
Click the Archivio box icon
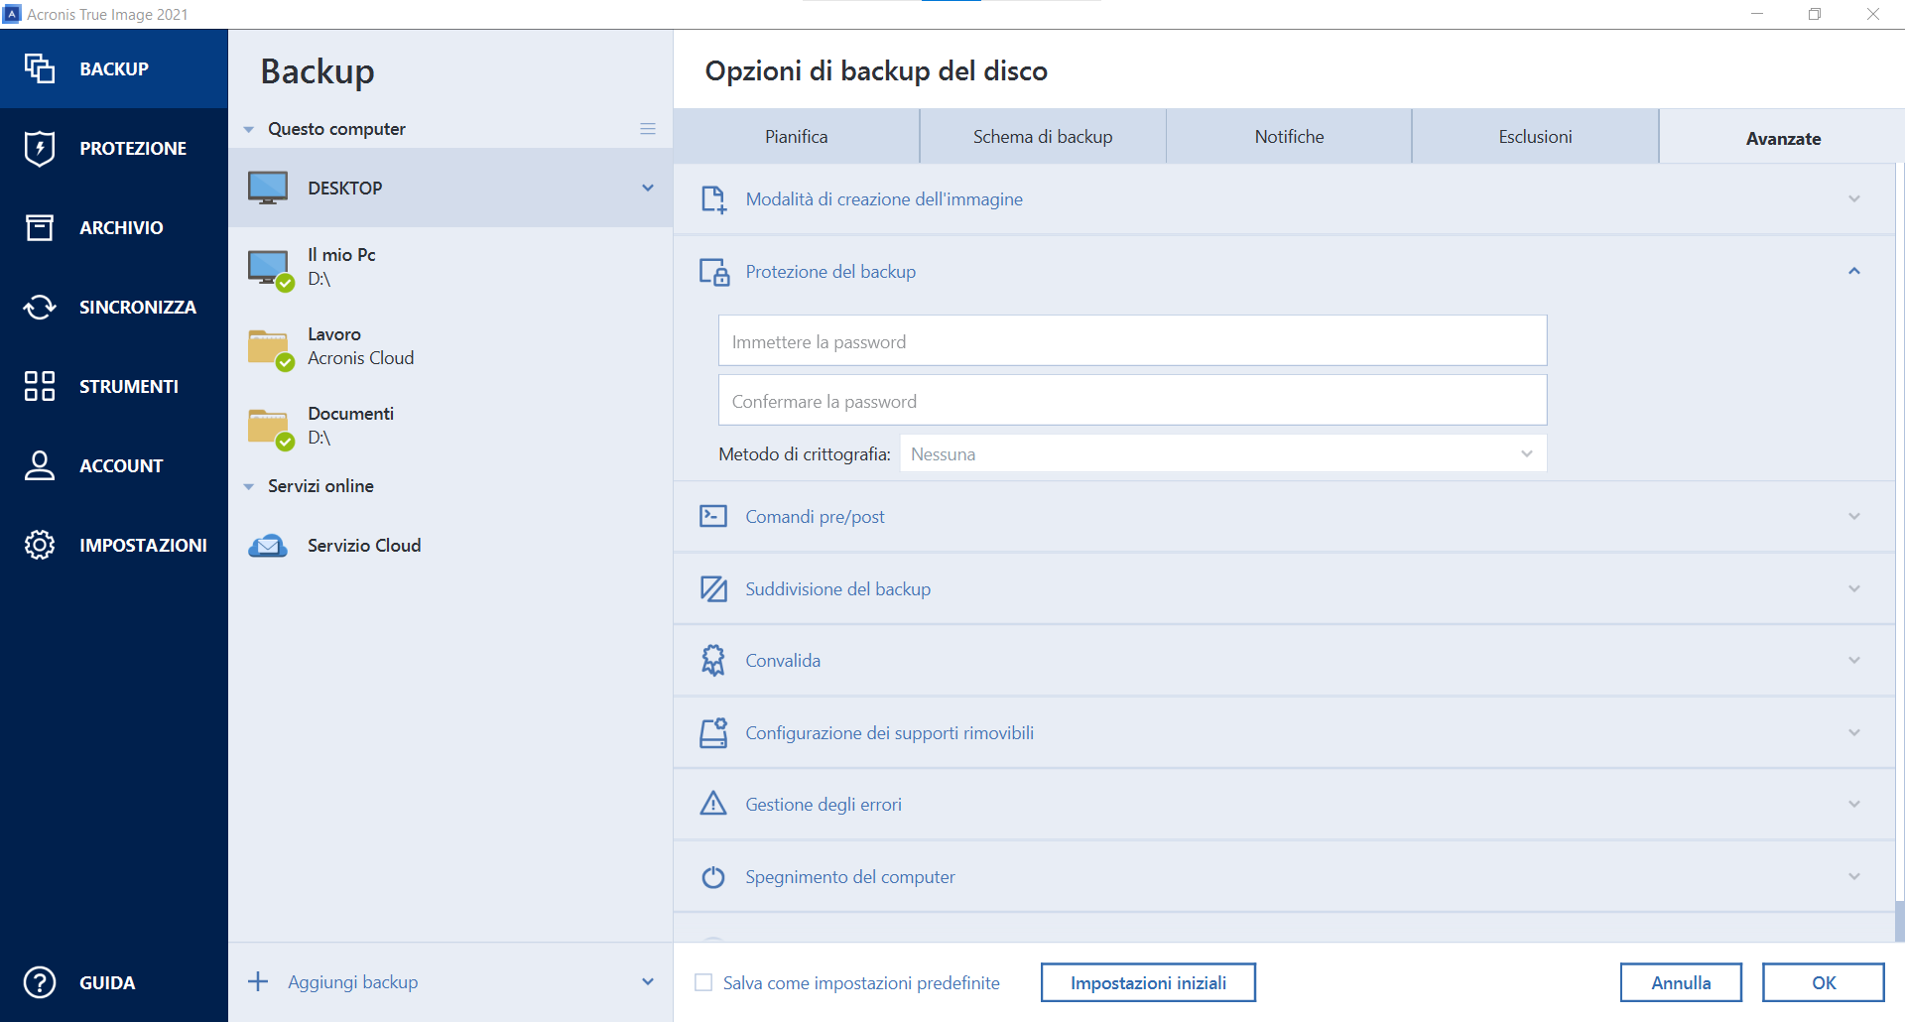(x=40, y=227)
